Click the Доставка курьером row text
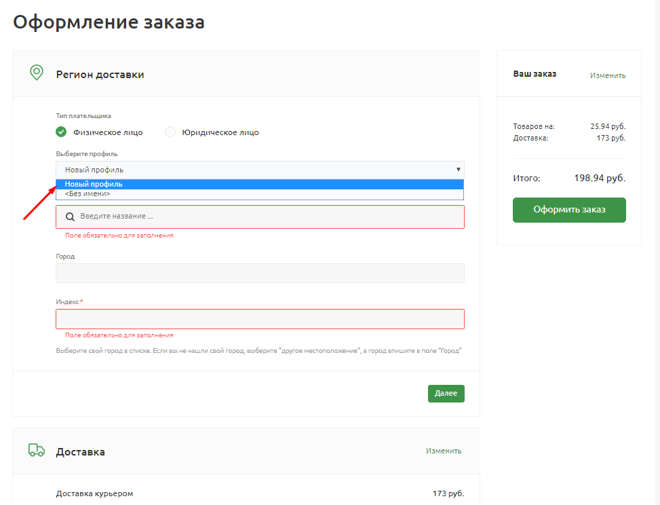The height and width of the screenshot is (505, 660). pos(94,493)
